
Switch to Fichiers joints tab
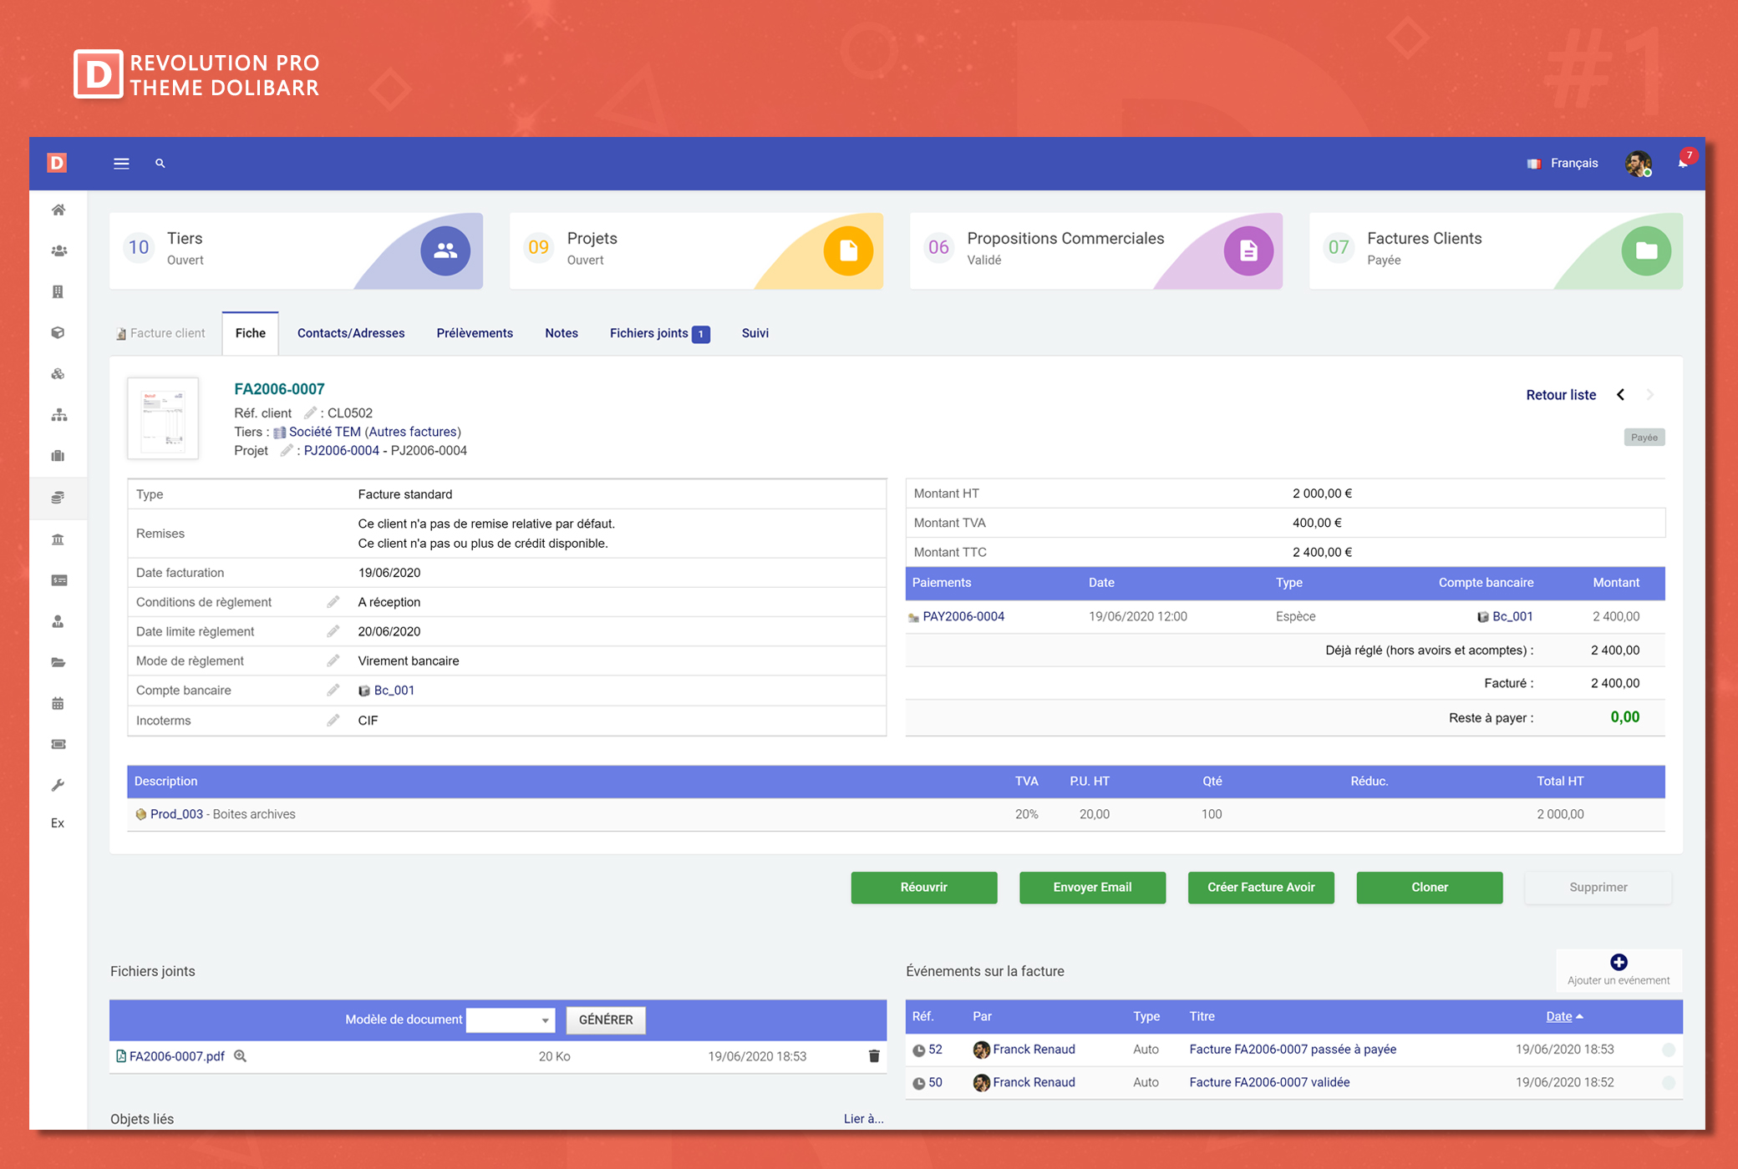[x=659, y=333]
